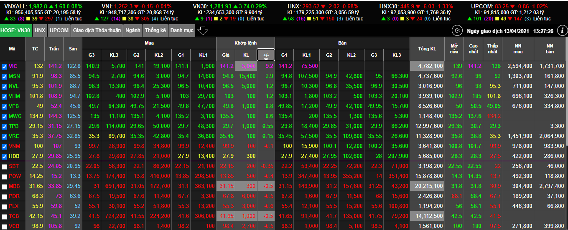Open the settings gear icon

(457, 31)
